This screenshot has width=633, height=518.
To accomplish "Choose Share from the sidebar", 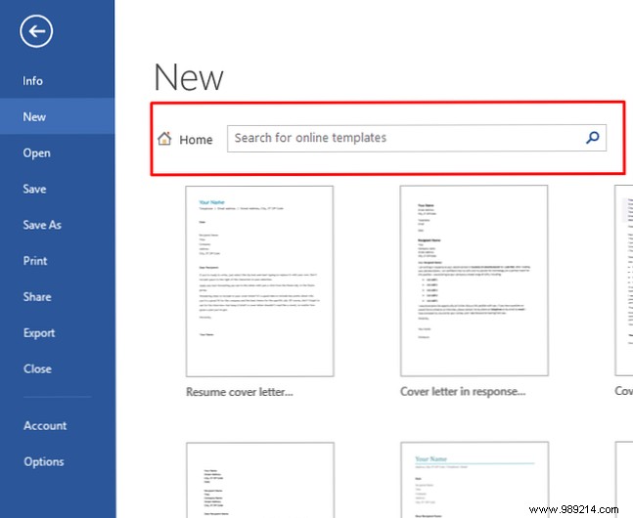I will 36,297.
